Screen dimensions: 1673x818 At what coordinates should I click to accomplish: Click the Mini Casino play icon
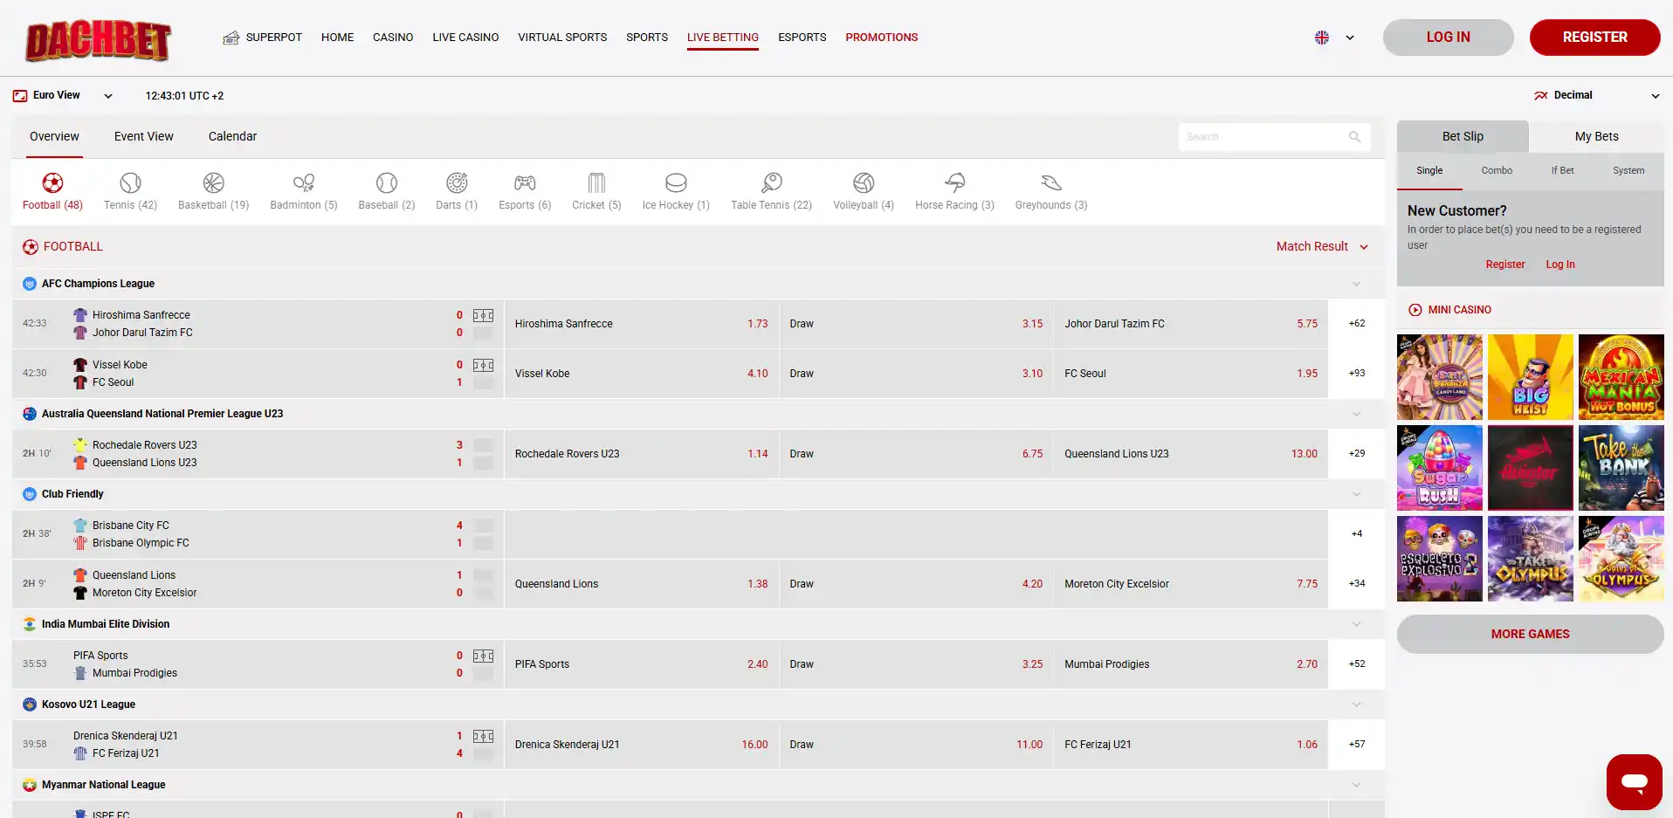click(x=1415, y=310)
